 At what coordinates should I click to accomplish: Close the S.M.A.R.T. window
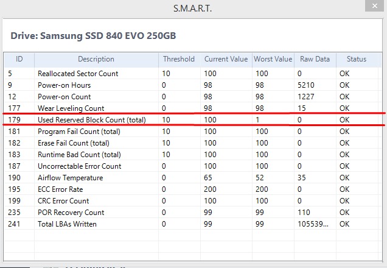374,6
